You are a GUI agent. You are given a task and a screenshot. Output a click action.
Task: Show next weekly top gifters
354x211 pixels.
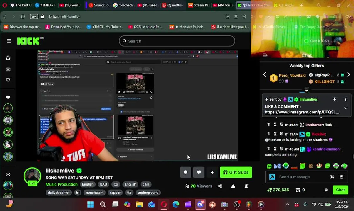click(348, 75)
